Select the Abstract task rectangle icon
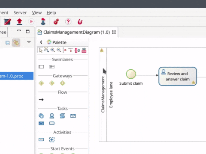The image size is (206, 154). pos(52,123)
